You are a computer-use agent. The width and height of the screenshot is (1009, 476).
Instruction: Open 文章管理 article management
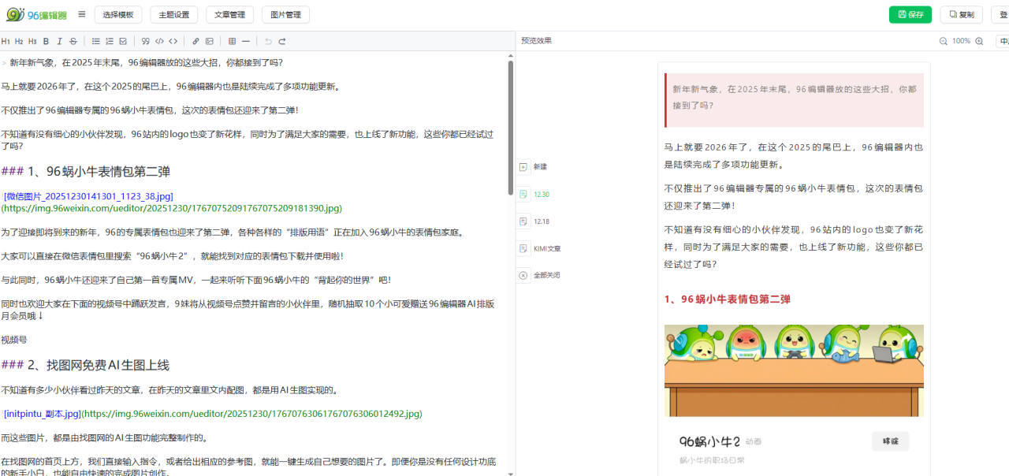230,14
